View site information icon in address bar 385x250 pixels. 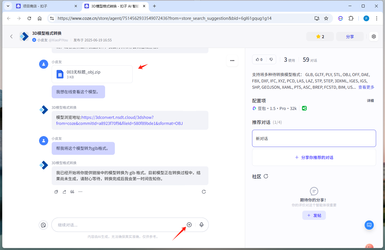[x=52, y=18]
